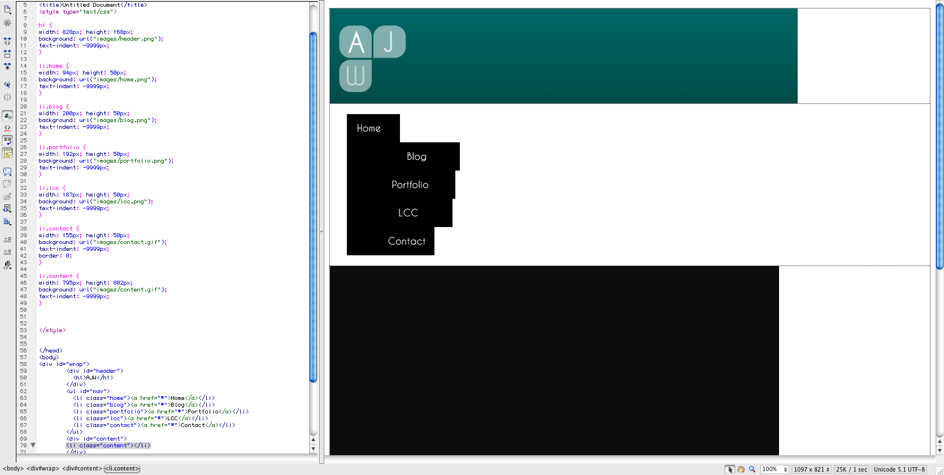
Task: Open the Open Documents toolbar icon
Action: 7,10
